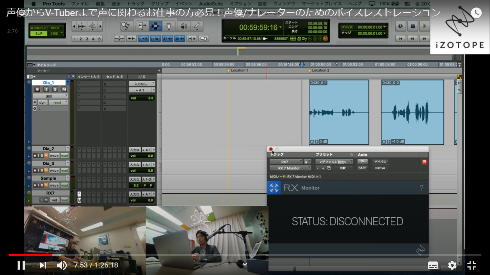Toggle record enable on Dia_1 track
Screen dimensions: 490x275
click(37, 89)
